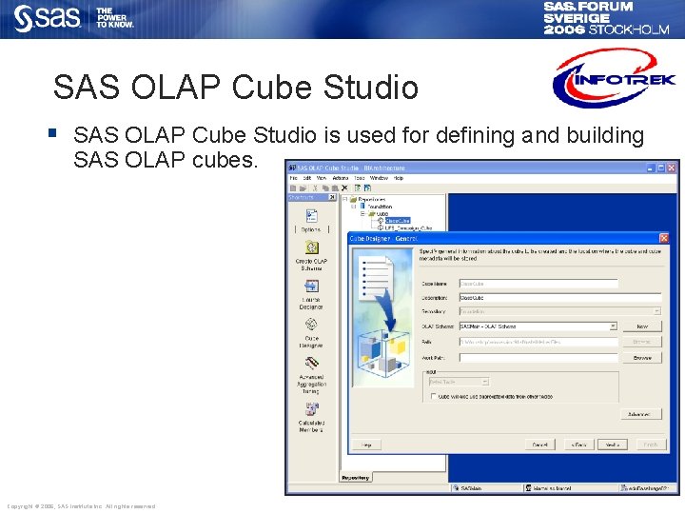Image resolution: width=685 pixels, height=514 pixels.
Task: Click the Next button
Action: (613, 445)
